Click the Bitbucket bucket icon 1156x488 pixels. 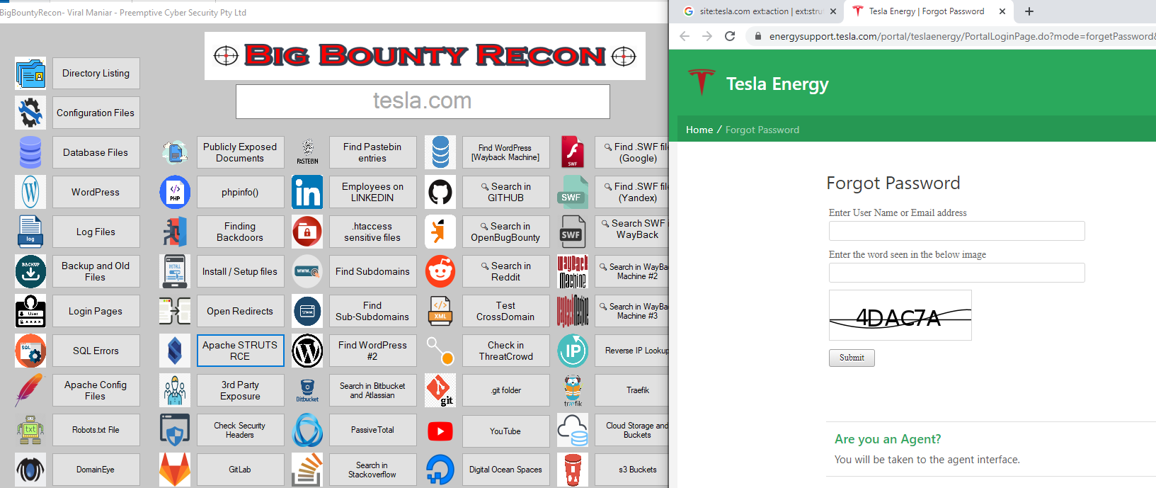click(x=307, y=390)
